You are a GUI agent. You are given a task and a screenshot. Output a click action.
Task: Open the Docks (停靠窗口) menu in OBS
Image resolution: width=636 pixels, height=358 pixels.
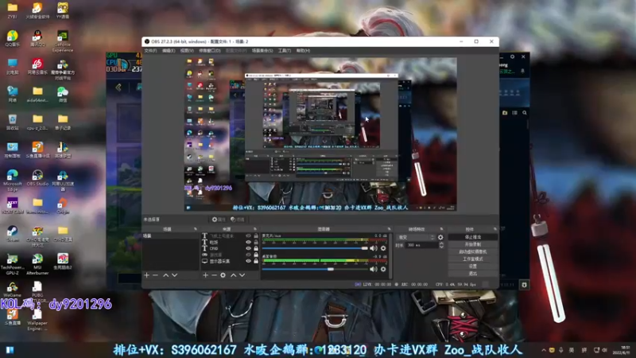click(210, 51)
